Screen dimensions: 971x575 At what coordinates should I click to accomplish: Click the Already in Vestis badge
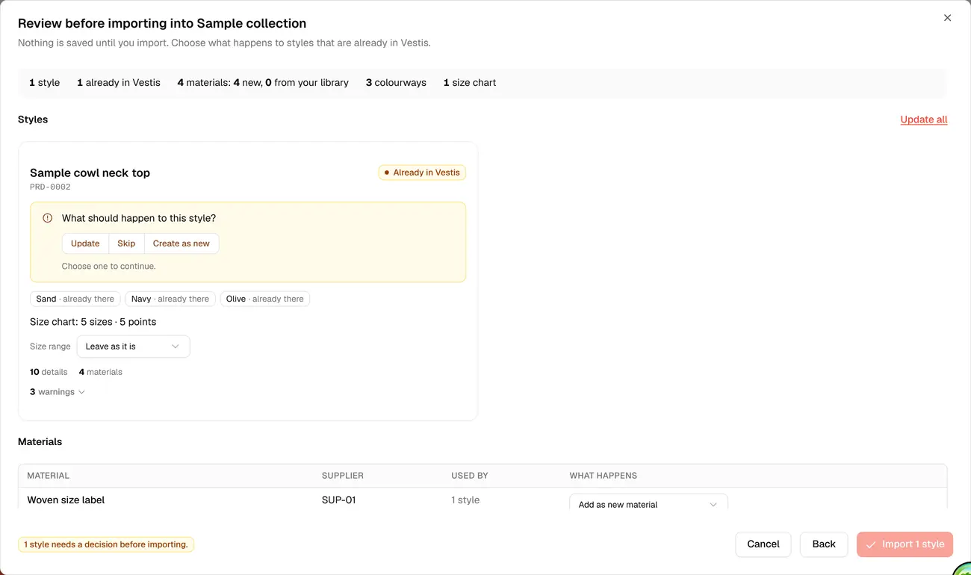422,172
